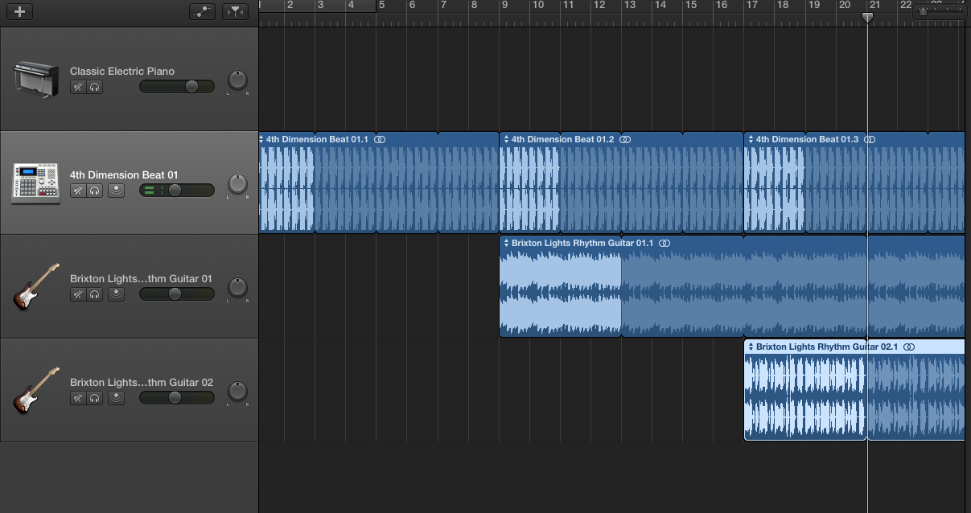Screen dimensions: 971x513
Task: Click the loop icon on 4th Dimension Beat 01.1
Action: click(381, 139)
